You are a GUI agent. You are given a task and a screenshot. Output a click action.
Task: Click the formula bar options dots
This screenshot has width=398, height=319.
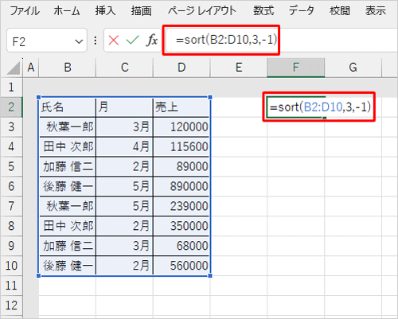pos(96,41)
